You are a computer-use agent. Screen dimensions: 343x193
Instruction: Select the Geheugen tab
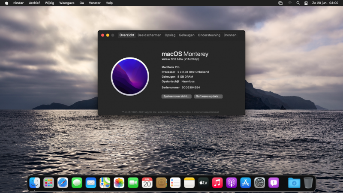coord(187,35)
